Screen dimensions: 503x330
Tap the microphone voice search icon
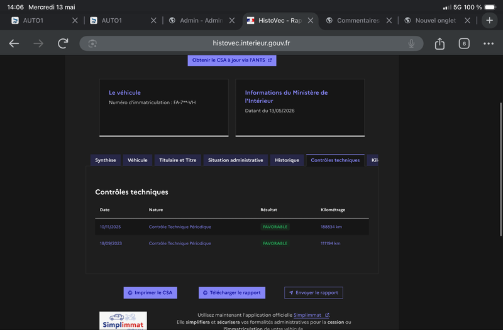[411, 43]
